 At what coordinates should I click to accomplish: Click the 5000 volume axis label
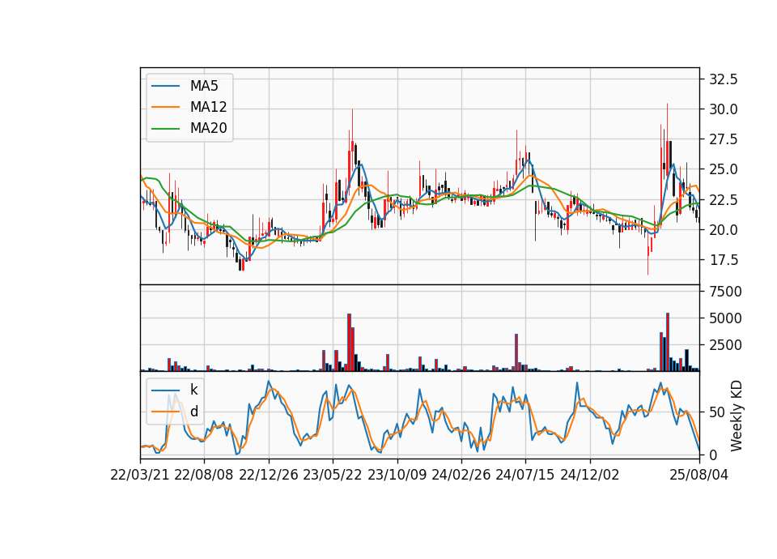tap(725, 318)
